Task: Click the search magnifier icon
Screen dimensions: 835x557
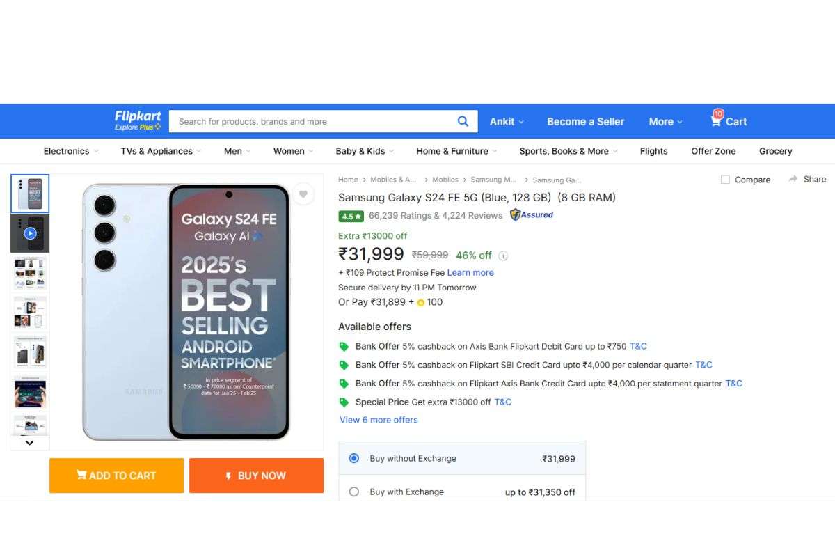Action: coord(463,121)
